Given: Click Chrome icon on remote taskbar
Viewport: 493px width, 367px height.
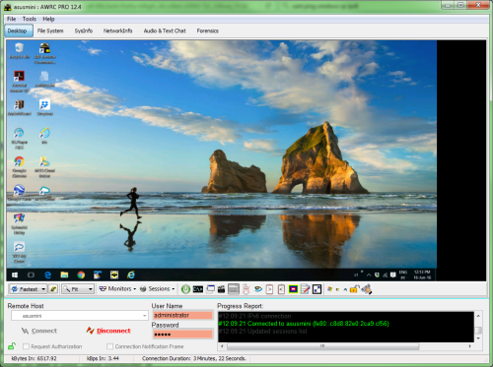Looking at the screenshot, I should pos(81,275).
